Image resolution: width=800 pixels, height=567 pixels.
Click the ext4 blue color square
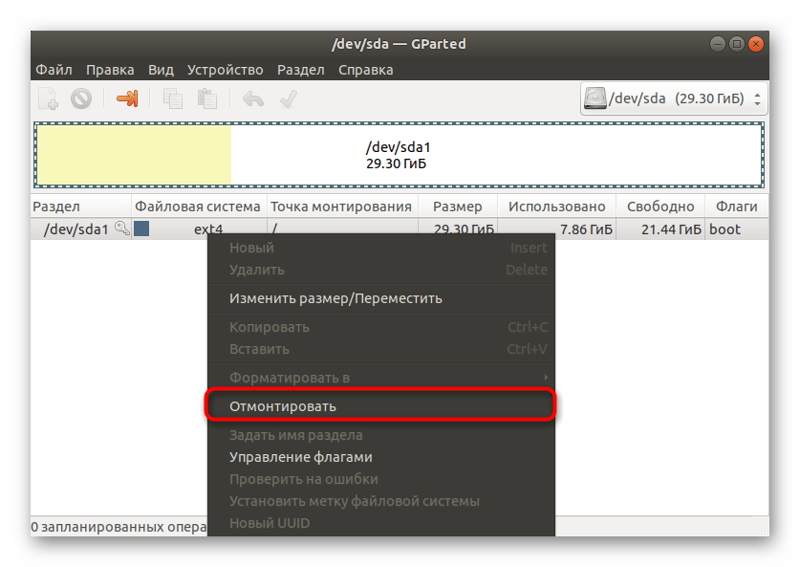point(141,229)
